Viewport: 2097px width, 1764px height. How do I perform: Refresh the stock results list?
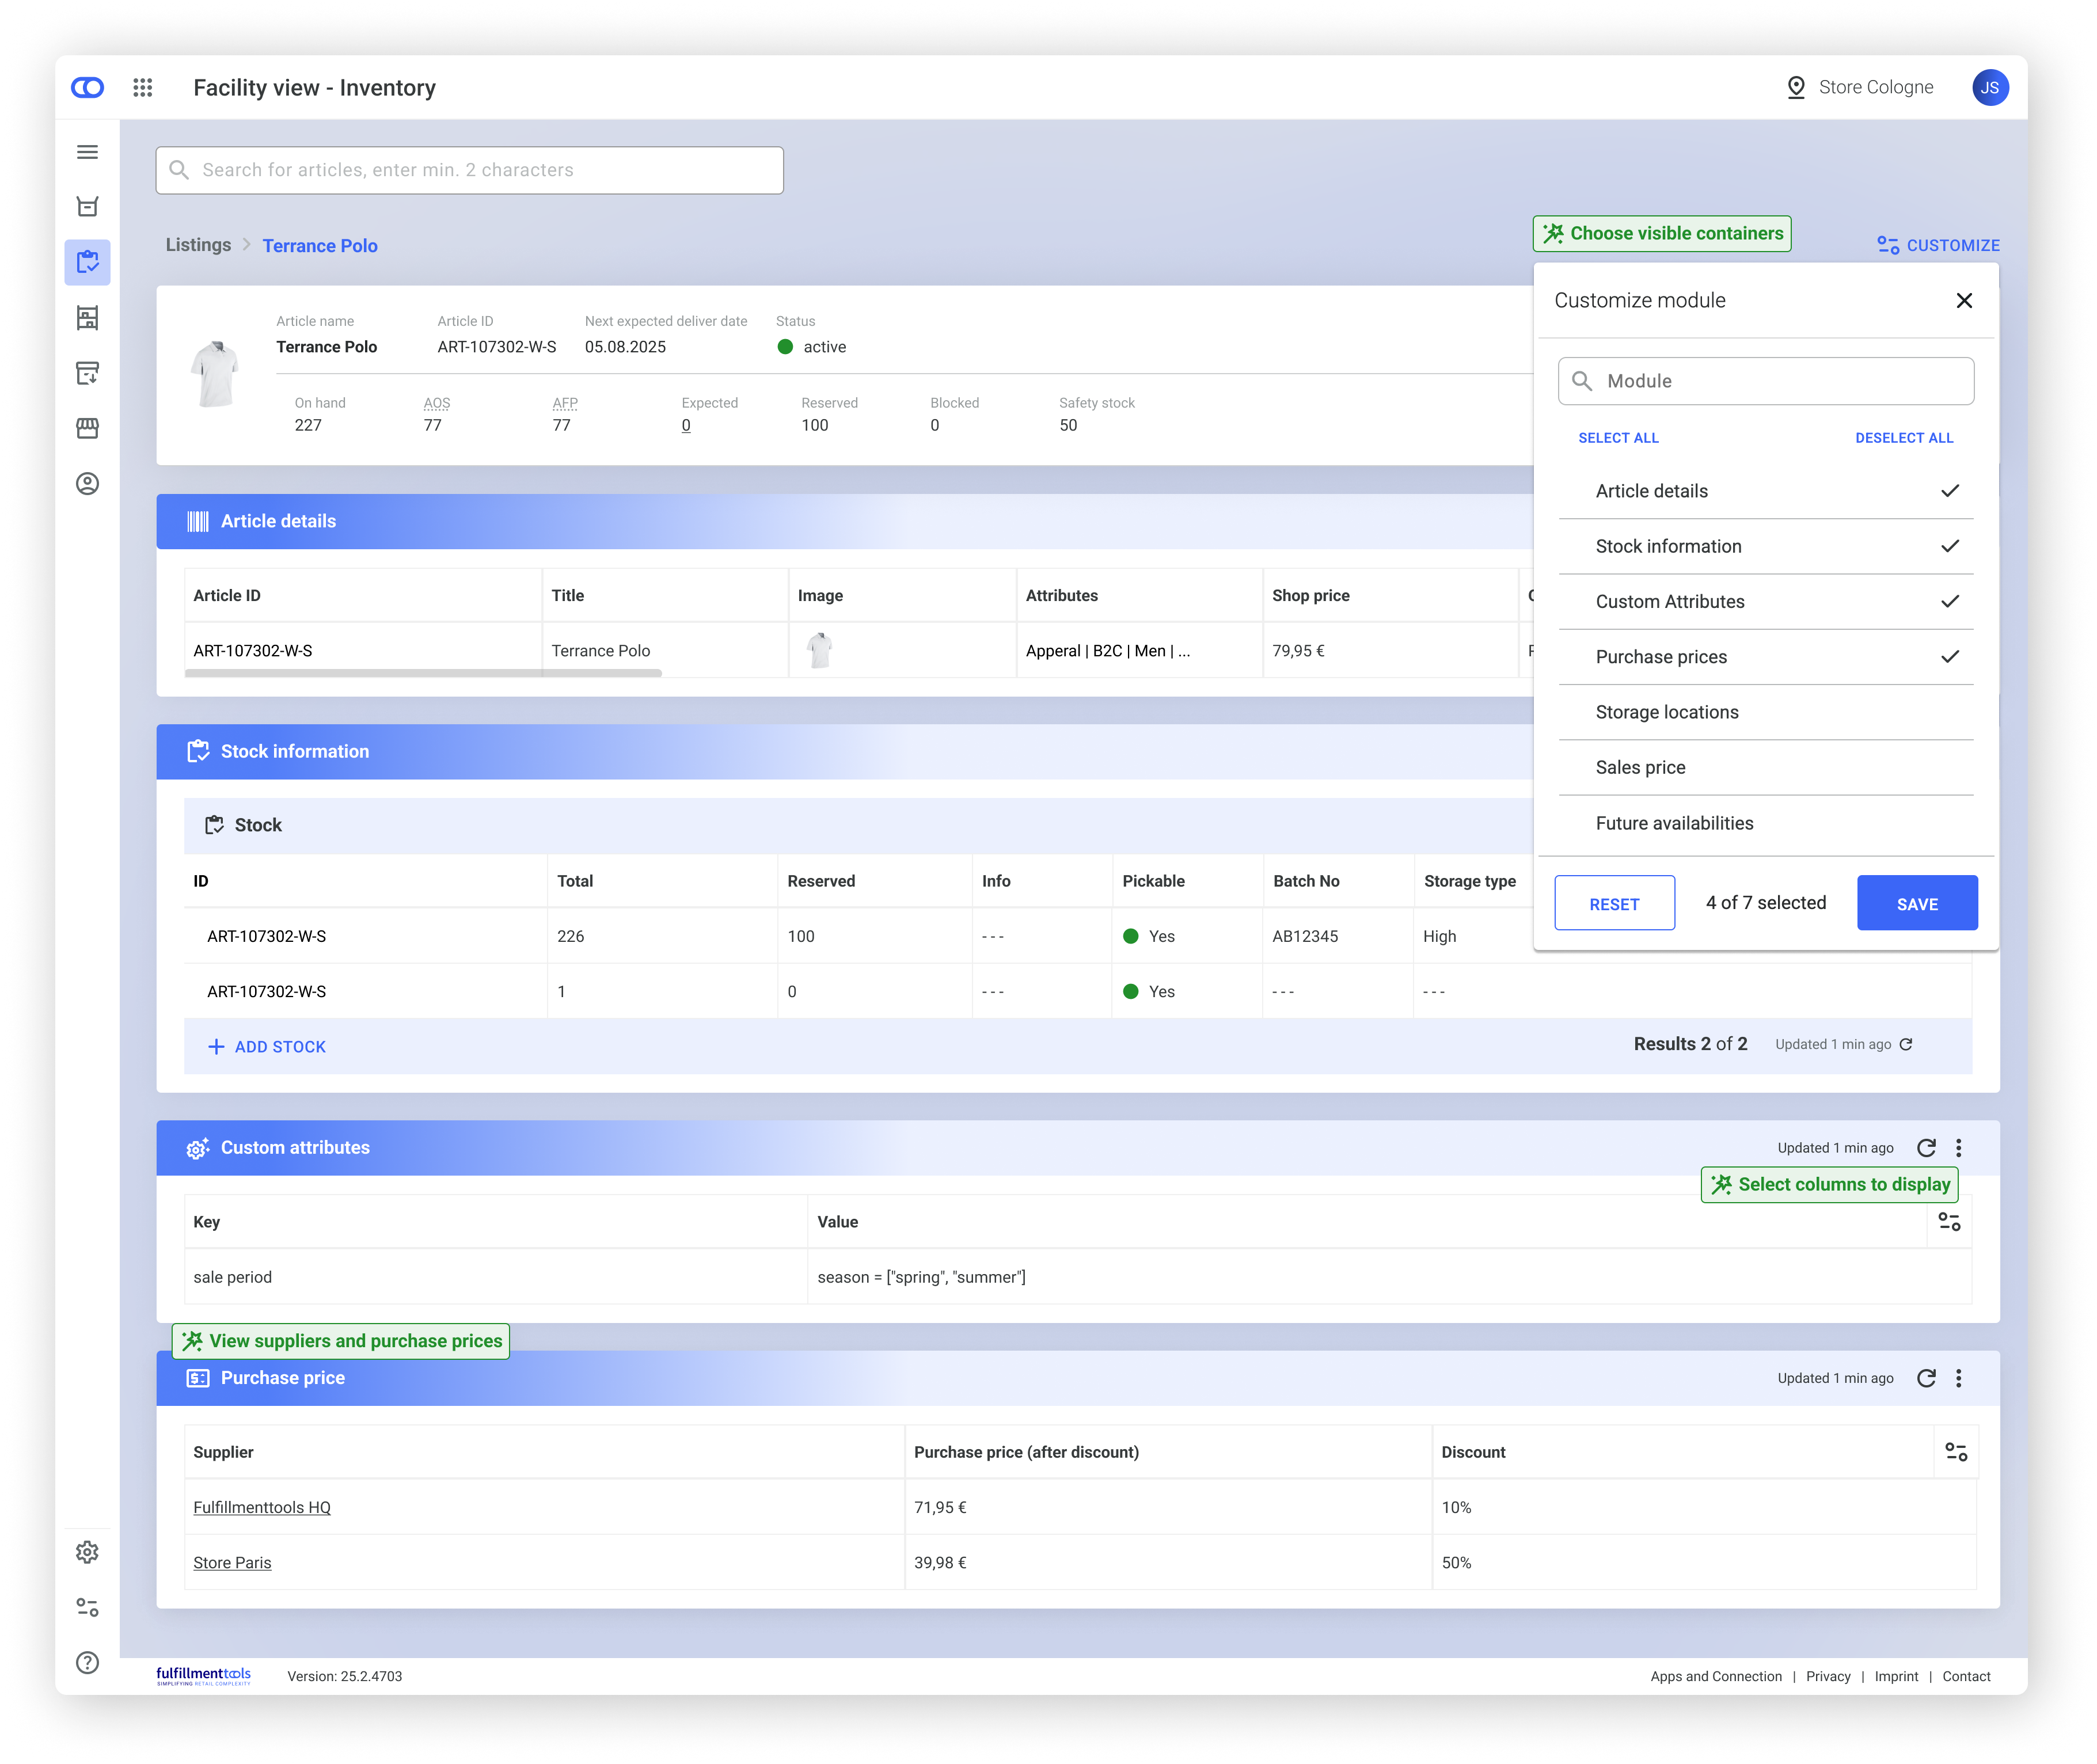click(x=1906, y=1044)
